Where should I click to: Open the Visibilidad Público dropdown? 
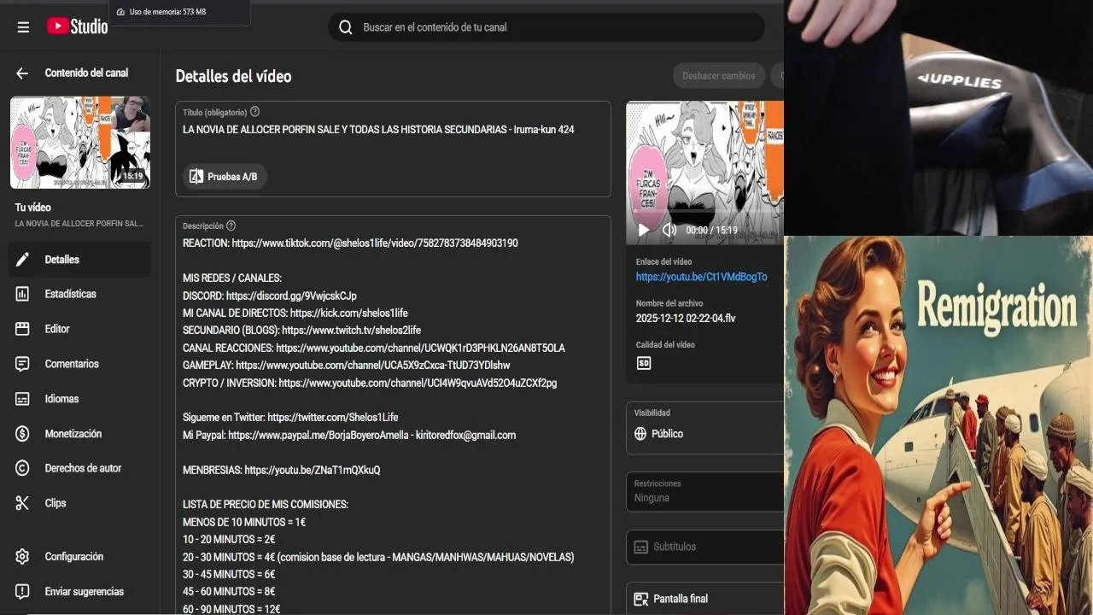(705, 428)
